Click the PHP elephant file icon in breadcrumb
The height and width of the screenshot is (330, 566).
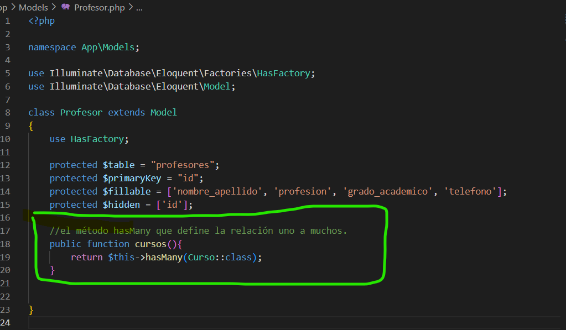(65, 7)
